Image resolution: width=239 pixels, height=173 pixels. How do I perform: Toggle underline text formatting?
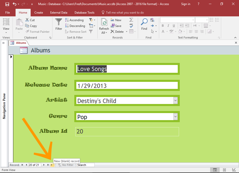point(173,25)
